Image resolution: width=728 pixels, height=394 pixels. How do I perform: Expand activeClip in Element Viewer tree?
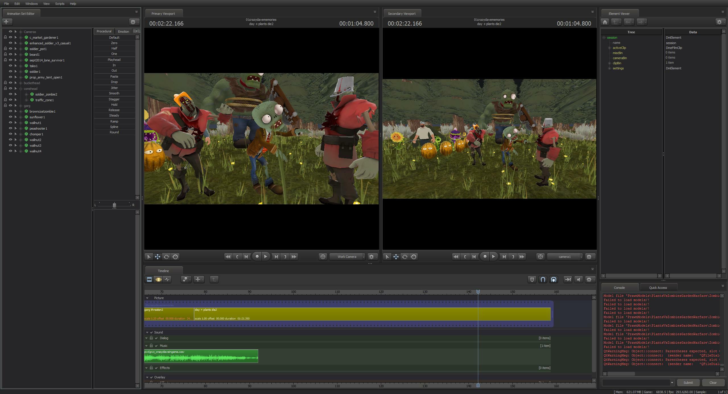[x=610, y=48]
